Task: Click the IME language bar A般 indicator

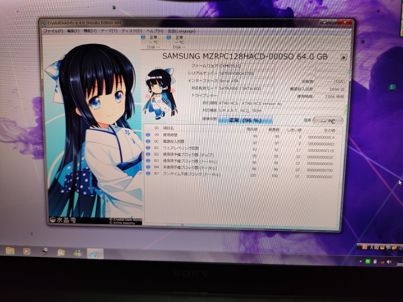Action: pyautogui.click(x=374, y=247)
